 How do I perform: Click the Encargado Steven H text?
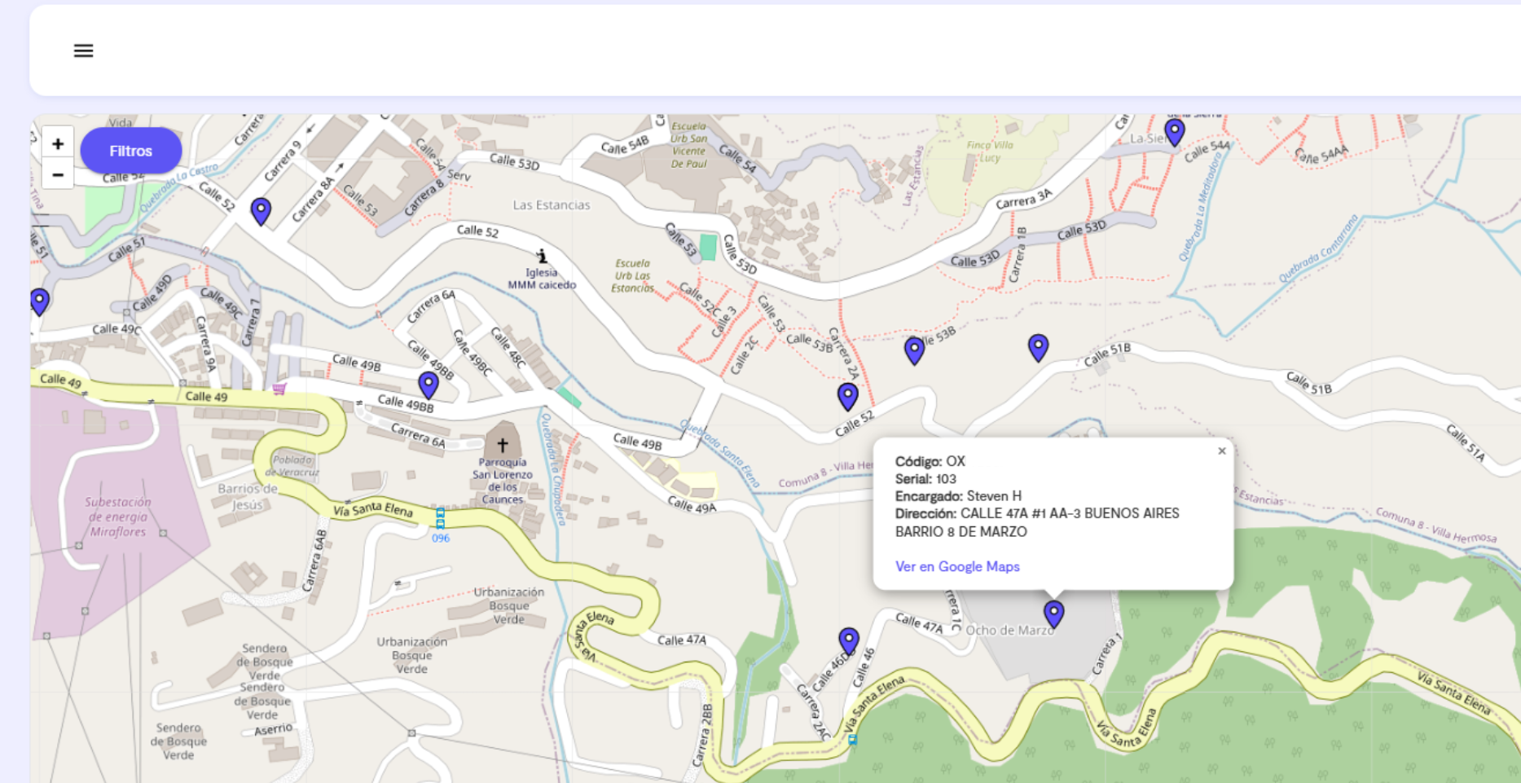958,496
